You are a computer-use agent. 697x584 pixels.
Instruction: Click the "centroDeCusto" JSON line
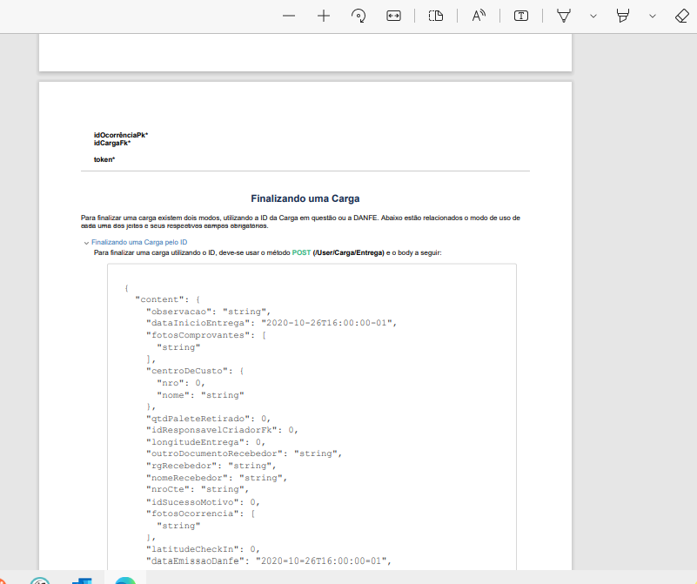click(195, 371)
